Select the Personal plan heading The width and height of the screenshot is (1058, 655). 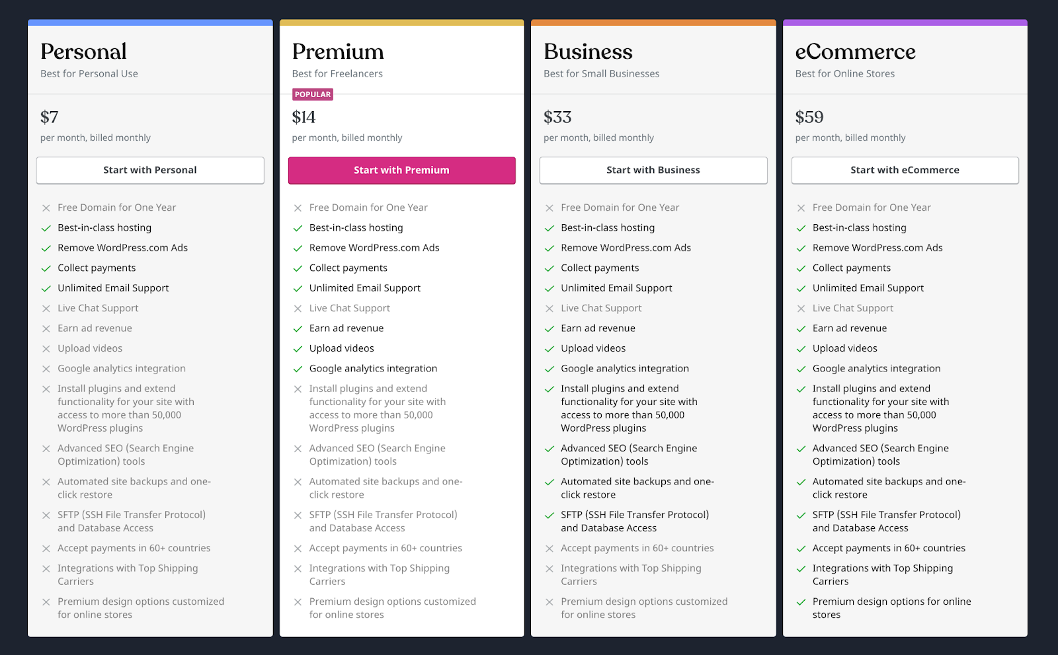pyautogui.click(x=83, y=52)
